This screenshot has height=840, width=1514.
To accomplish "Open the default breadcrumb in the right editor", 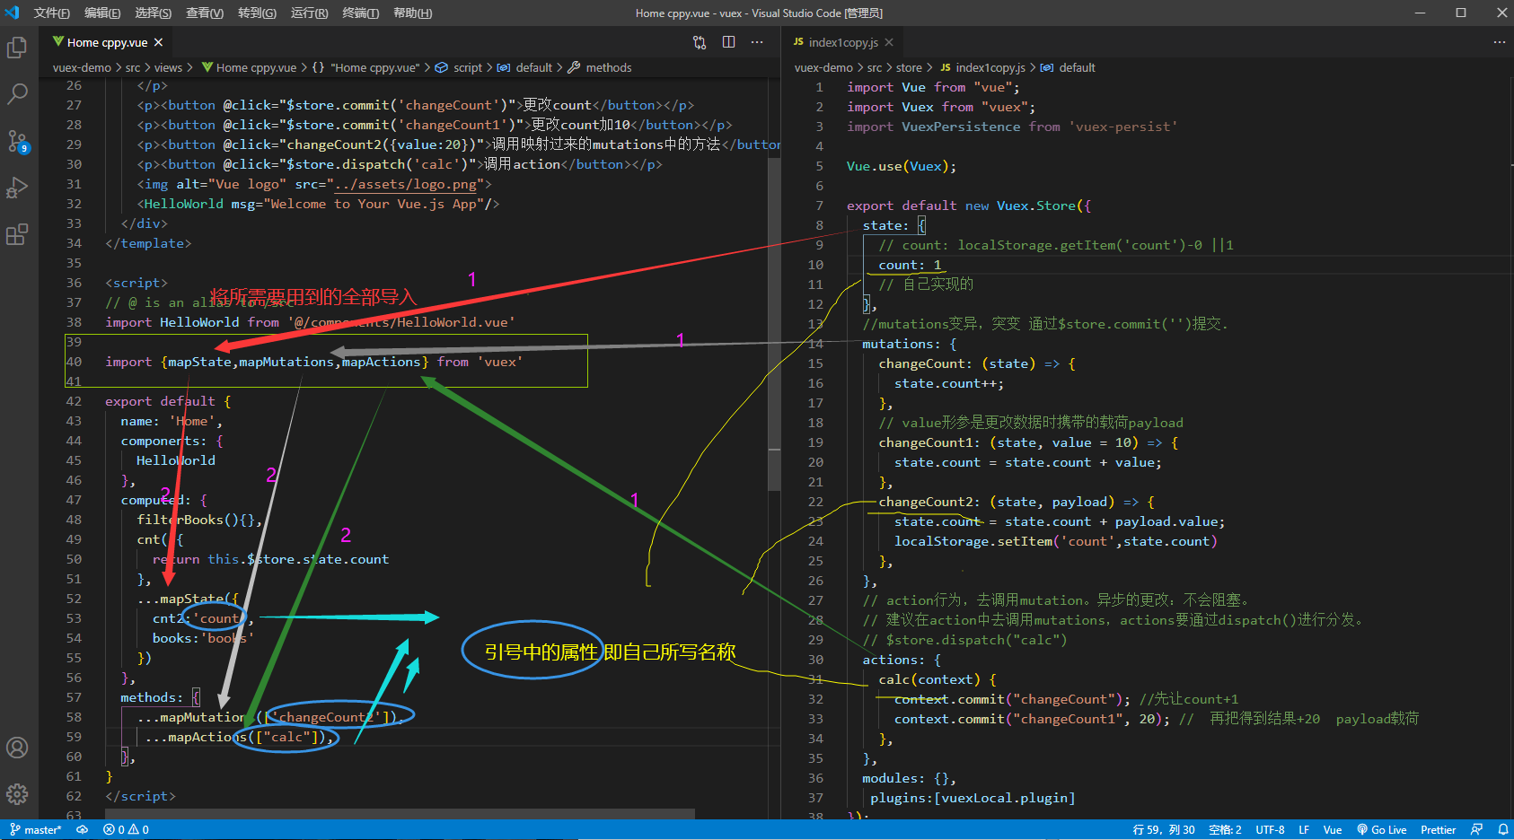I will 1077,67.
